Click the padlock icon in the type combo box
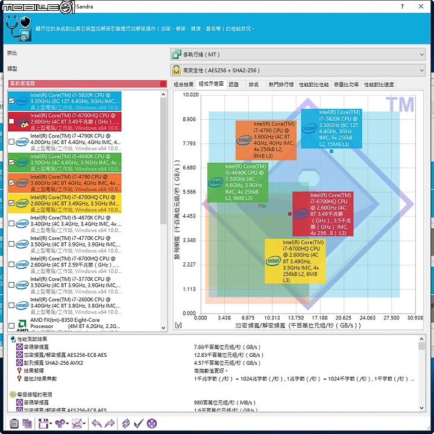This screenshot has width=434, height=434. click(x=176, y=71)
